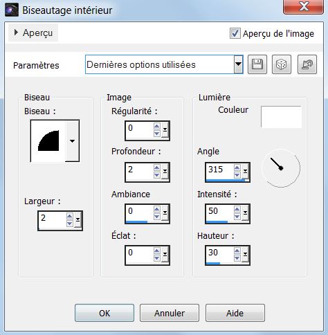Click the Couleur white swatch

pos(281,117)
